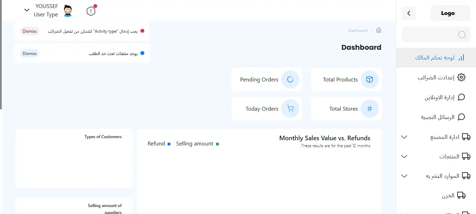This screenshot has height=214, width=476.
Task: Open إعدادت الضرائب gear menu item
Action: [436, 77]
